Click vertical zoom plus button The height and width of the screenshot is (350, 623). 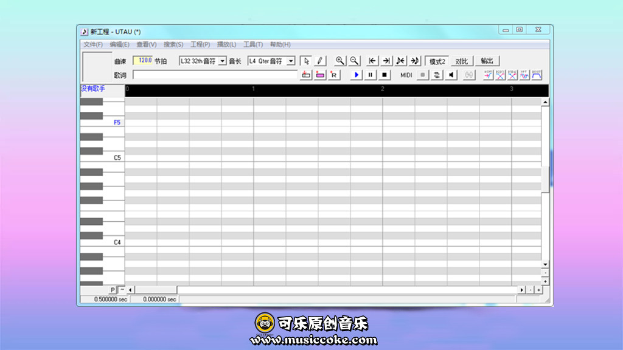point(545,281)
